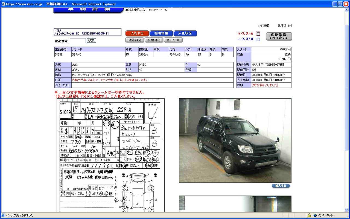Click the インターネット zone indicator
The height and width of the screenshot is (219, 350).
click(323, 215)
